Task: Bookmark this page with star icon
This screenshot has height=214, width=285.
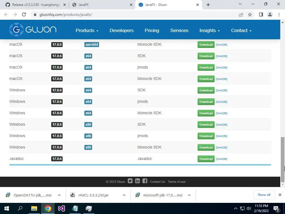Action: pos(250,14)
